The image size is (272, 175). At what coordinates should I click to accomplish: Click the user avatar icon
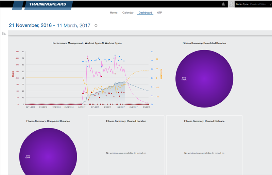click(x=231, y=4)
